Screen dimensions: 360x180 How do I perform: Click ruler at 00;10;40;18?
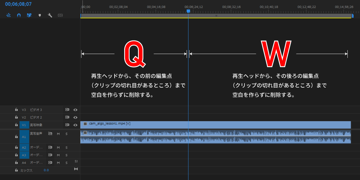pos(269,7)
